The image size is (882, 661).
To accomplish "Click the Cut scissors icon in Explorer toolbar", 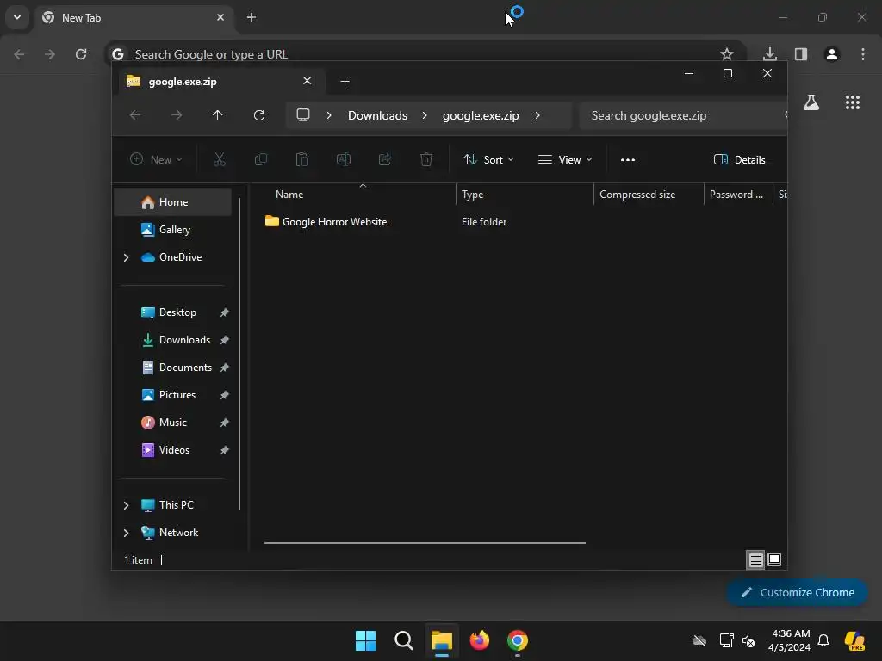I will pyautogui.click(x=220, y=159).
